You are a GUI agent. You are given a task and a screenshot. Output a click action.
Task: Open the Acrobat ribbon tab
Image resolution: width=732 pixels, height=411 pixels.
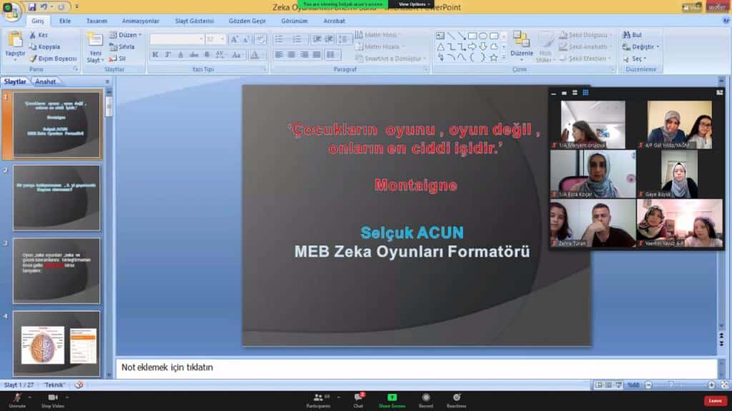coord(335,21)
